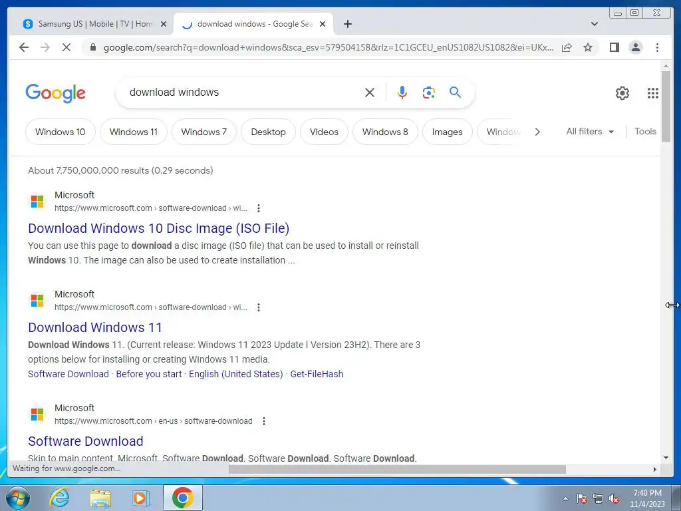Click the muted volume tray icon
Viewport: 681px width, 511px height.
click(614, 498)
